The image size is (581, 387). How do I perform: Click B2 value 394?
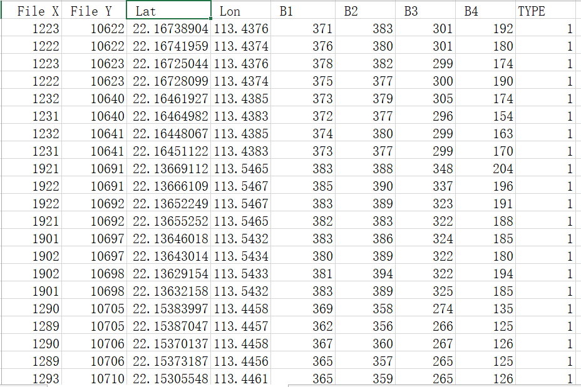click(x=365, y=273)
